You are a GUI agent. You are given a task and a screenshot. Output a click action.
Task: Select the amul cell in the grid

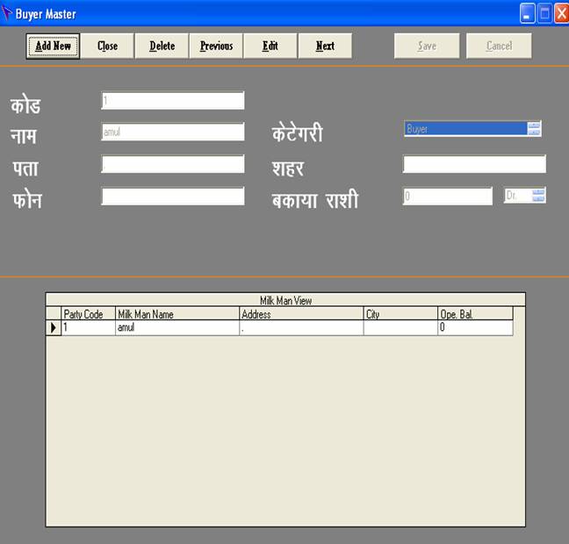click(176, 327)
